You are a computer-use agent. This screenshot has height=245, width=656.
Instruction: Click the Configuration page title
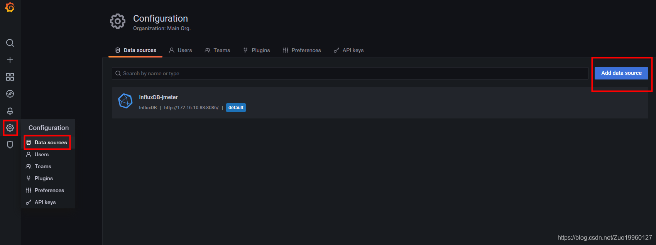coord(161,19)
